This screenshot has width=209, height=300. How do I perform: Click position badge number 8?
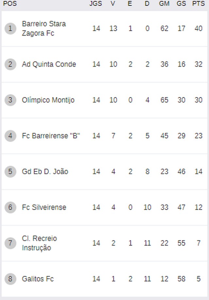tap(10, 279)
